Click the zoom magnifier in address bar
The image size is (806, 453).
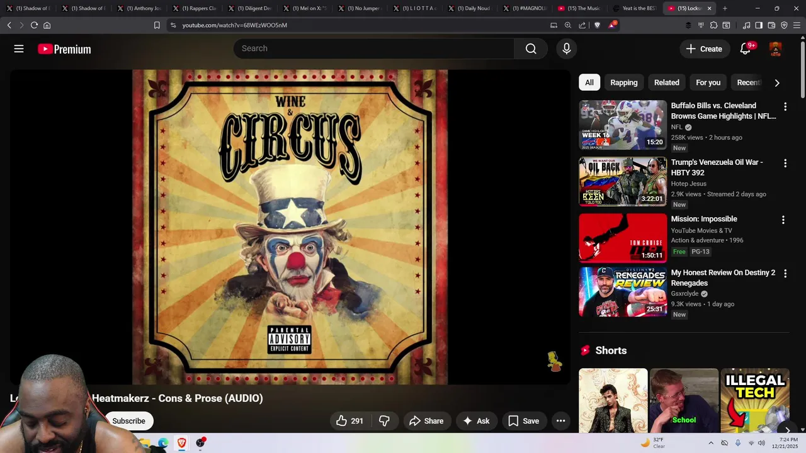coord(568,25)
